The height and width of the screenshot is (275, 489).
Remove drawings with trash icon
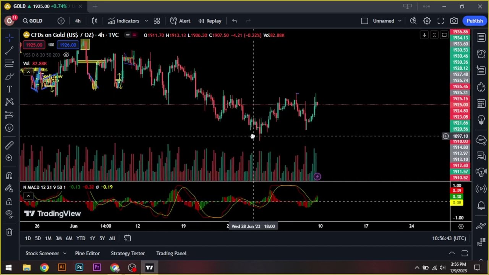coord(10,232)
